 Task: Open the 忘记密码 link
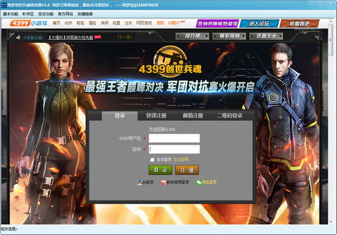[x=181, y=160]
